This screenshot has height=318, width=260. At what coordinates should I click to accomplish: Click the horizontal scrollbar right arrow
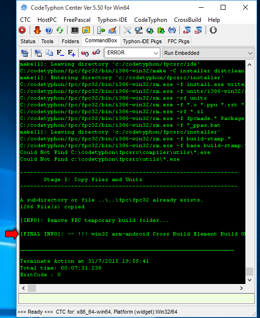(x=242, y=288)
